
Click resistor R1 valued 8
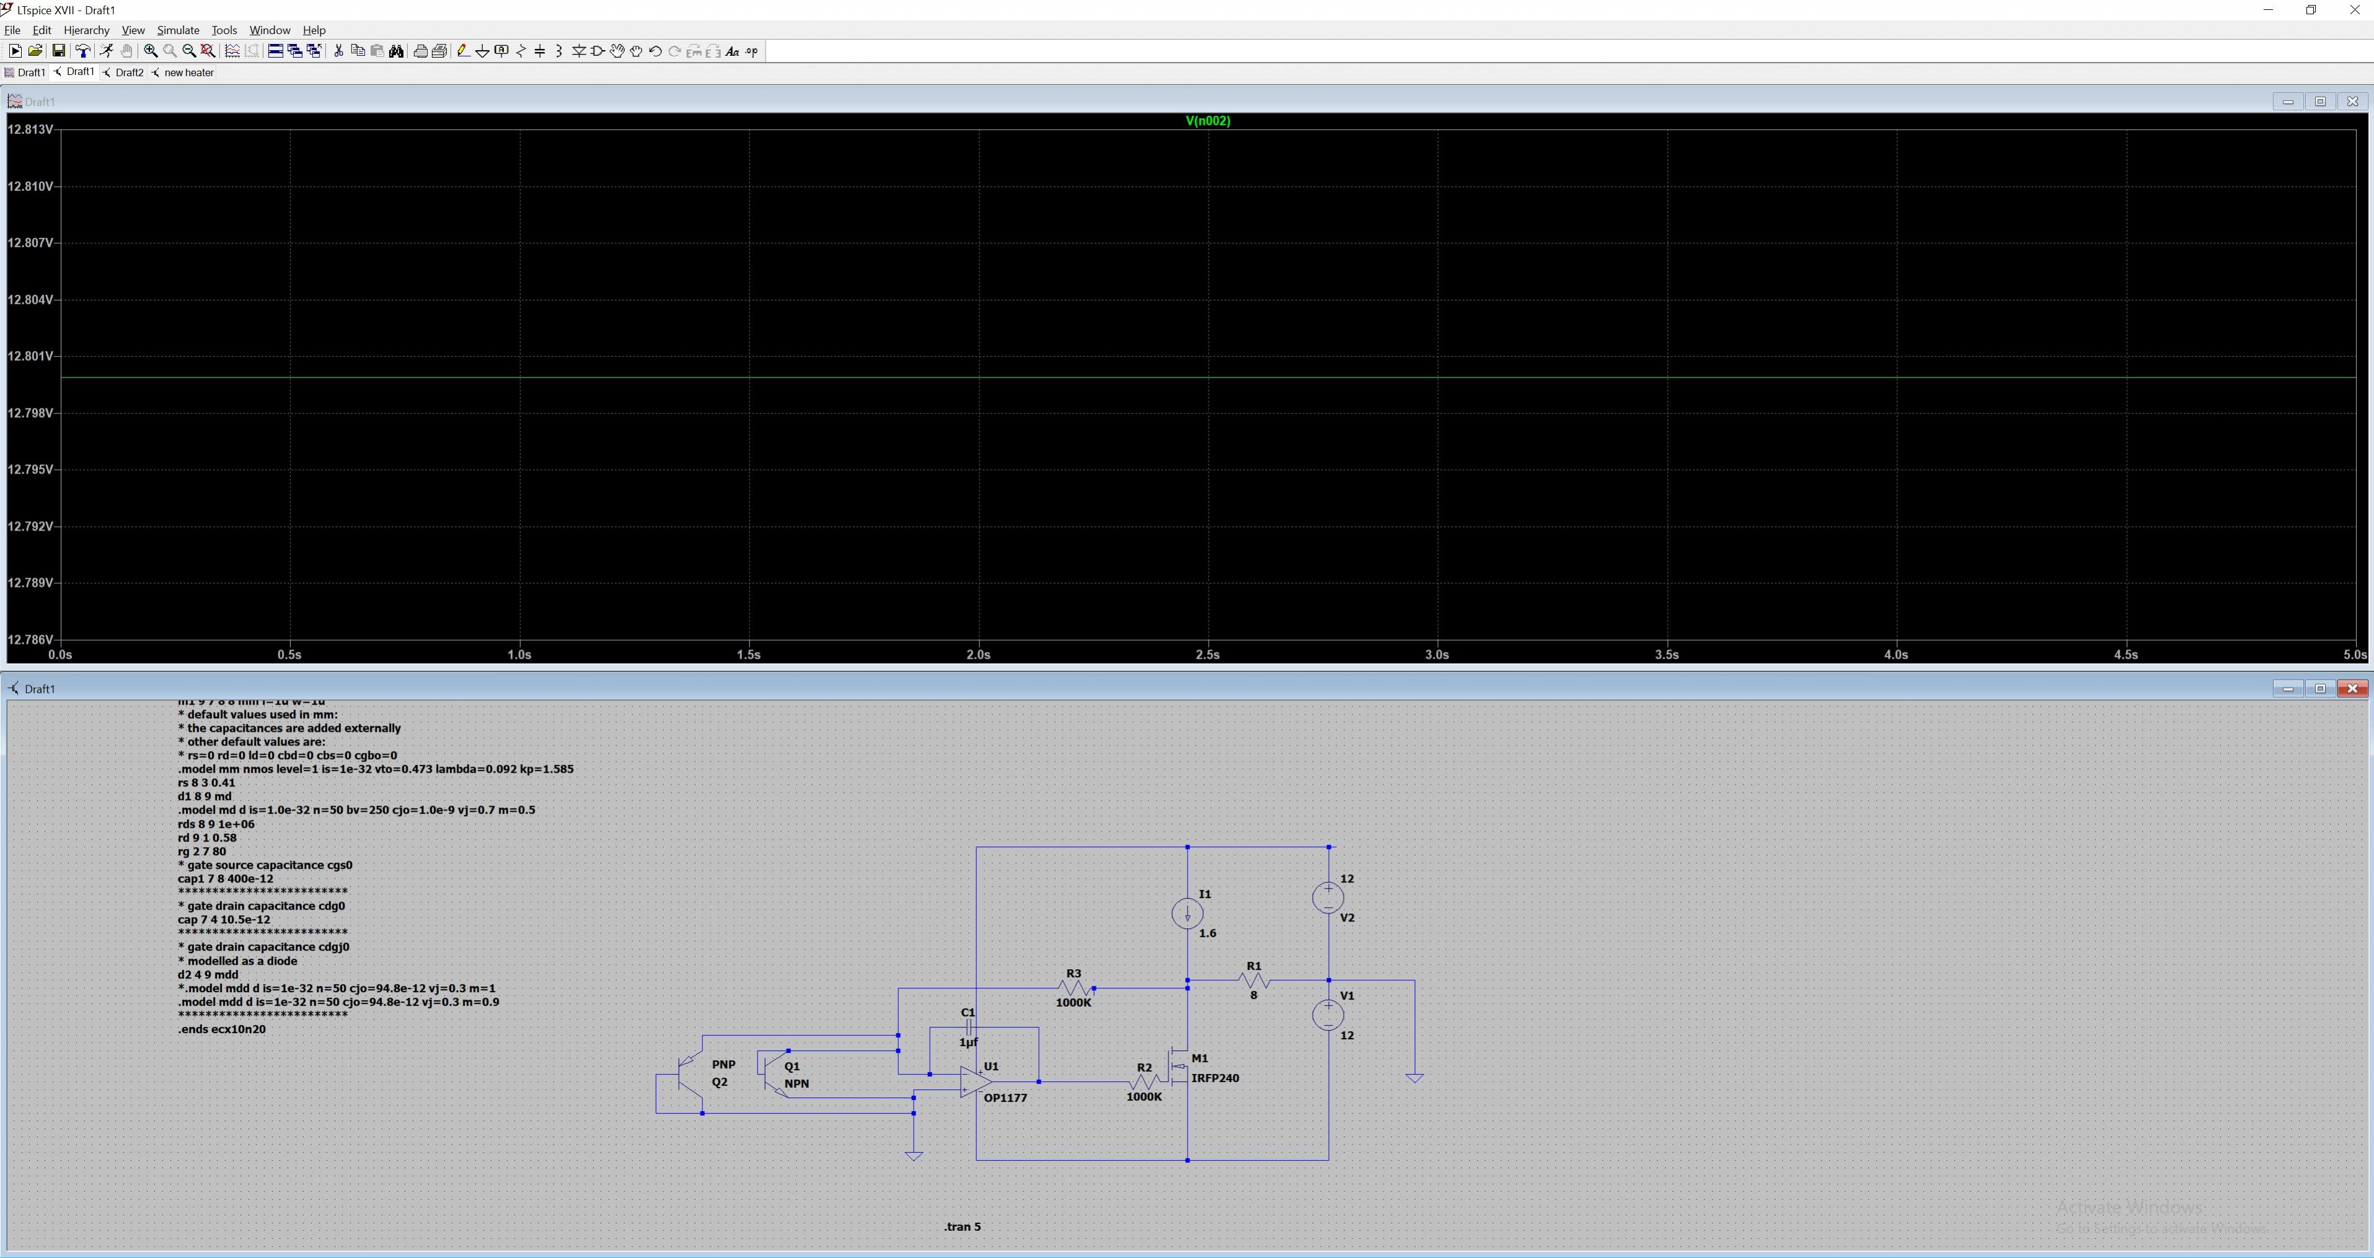coord(1253,980)
